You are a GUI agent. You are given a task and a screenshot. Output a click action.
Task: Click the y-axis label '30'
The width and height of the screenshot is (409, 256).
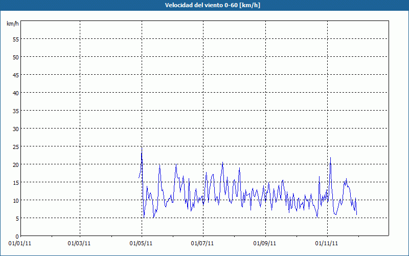16,129
